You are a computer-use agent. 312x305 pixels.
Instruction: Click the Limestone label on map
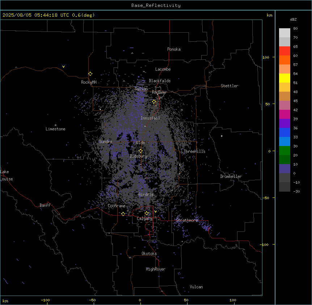pos(55,129)
